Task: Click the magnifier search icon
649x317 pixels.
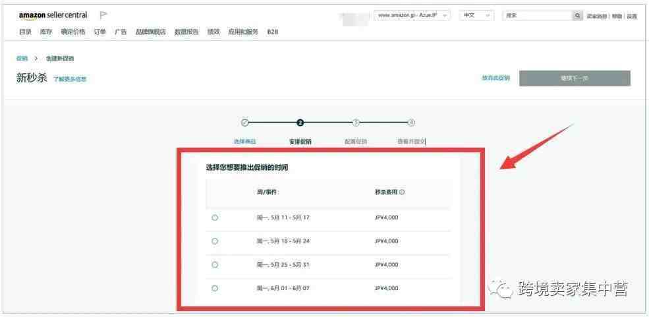Action: click(x=577, y=16)
